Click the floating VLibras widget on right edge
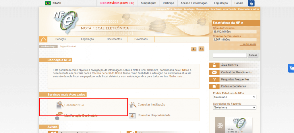The width and height of the screenshot is (294, 133). pos(291,68)
